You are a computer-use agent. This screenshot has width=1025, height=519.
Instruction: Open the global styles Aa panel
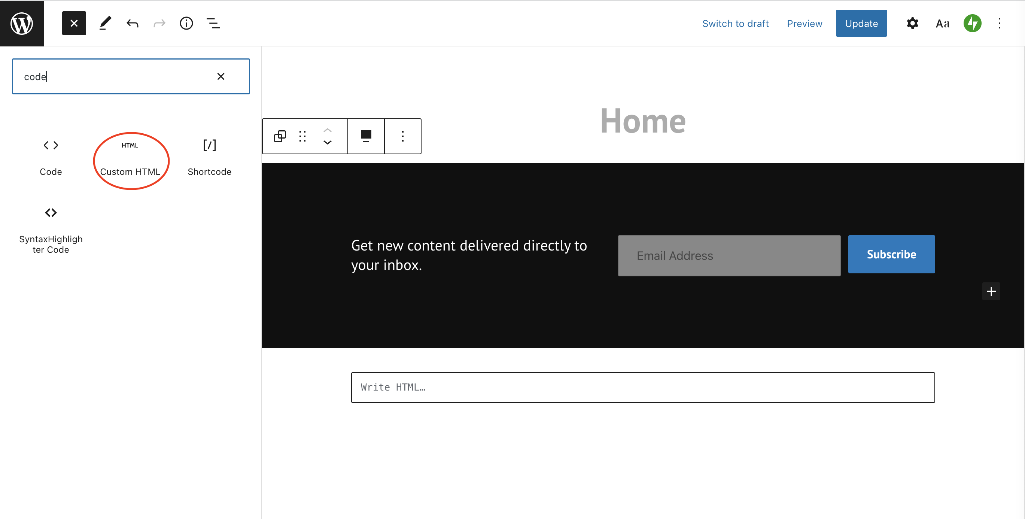coord(942,24)
